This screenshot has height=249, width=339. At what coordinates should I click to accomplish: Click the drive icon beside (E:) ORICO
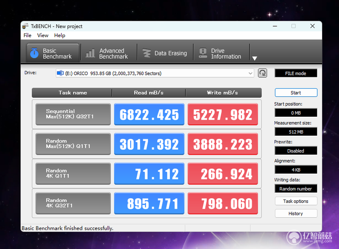tap(60, 73)
